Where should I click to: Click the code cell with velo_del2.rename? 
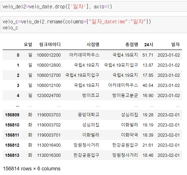click(94, 25)
